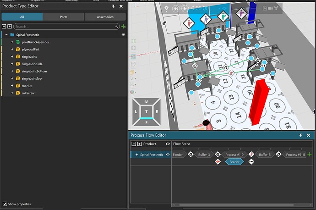Collapse all products in Process Flow Editor
The width and height of the screenshot is (316, 210).
pos(134,144)
